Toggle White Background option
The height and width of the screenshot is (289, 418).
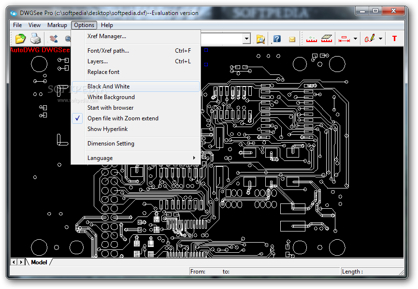(136, 97)
